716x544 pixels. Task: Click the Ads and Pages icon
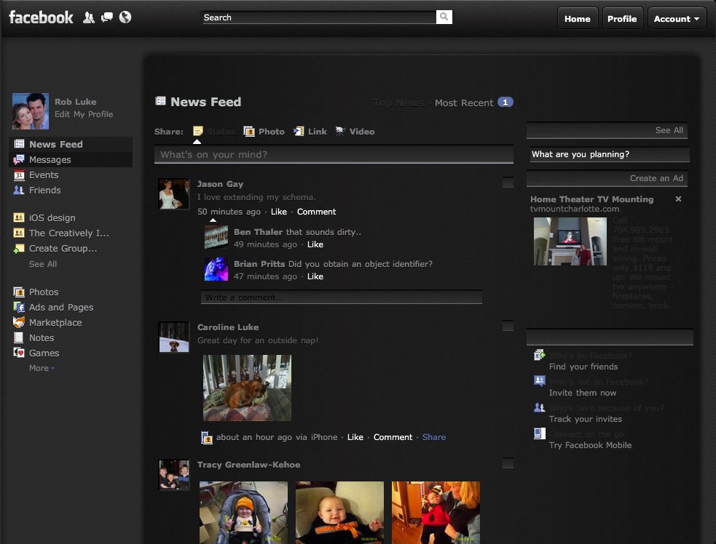(x=19, y=308)
